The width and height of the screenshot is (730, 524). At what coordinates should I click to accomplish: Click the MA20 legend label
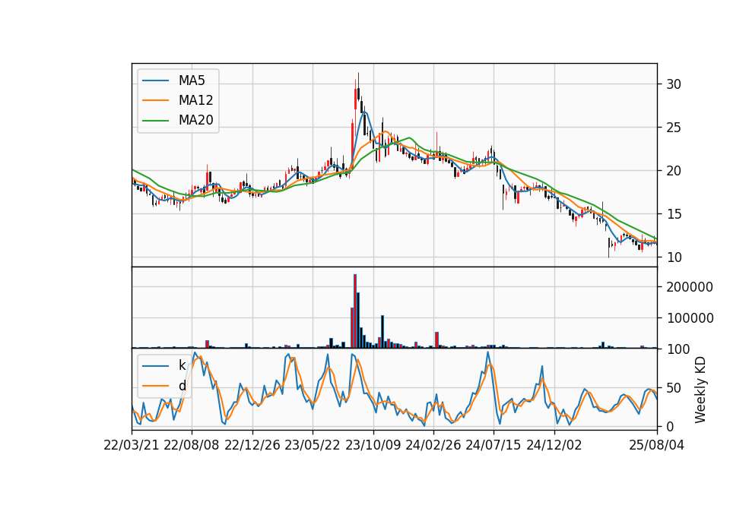tap(195, 120)
